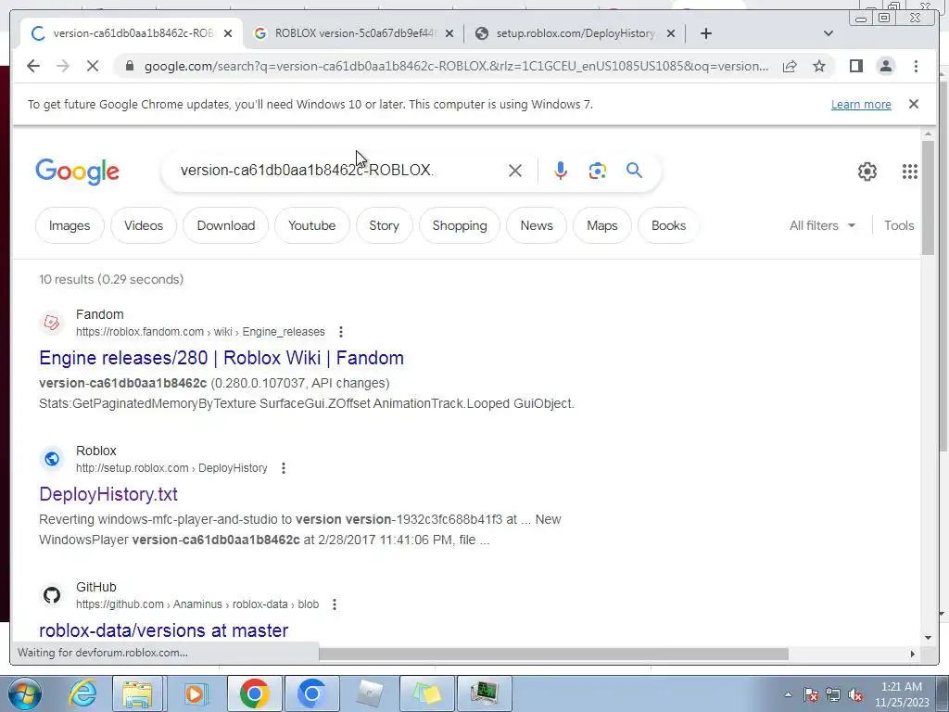Dismiss the Chrome update banner

(x=914, y=104)
